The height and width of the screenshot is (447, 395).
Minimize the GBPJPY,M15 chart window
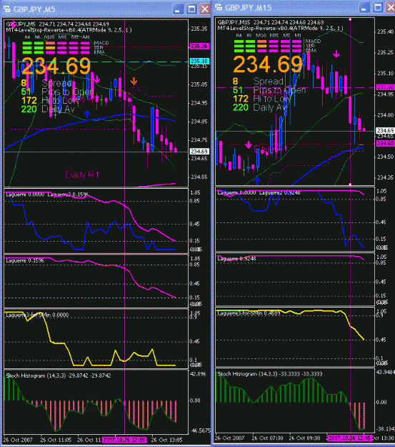[364, 8]
